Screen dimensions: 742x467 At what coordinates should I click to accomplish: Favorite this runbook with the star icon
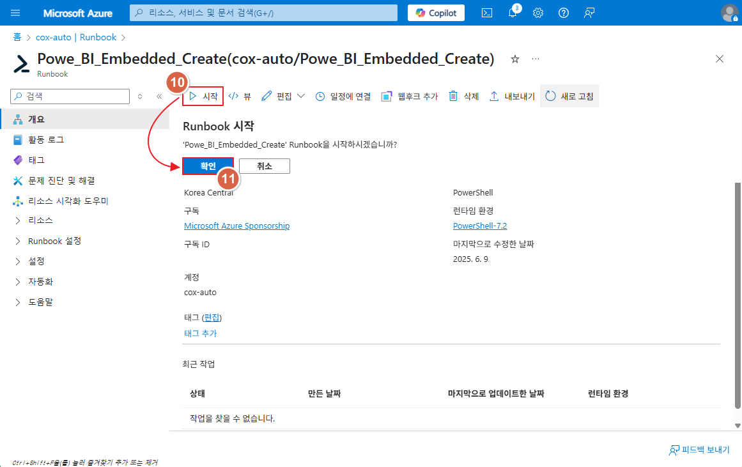[x=515, y=59]
